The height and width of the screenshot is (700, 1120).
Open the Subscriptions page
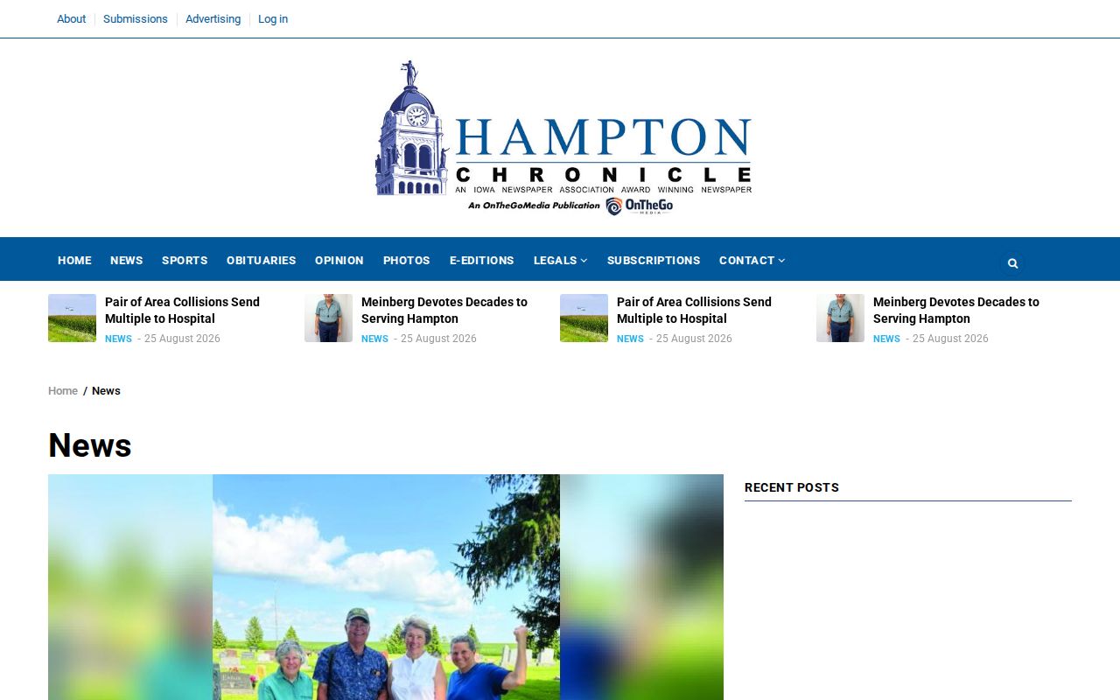point(653,260)
